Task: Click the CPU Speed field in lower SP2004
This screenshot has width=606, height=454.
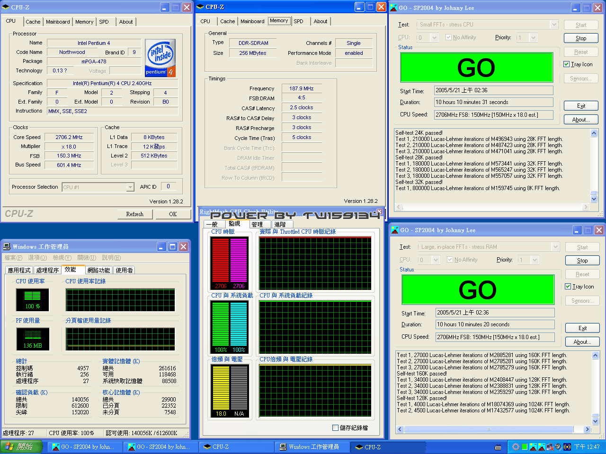Action: click(495, 337)
